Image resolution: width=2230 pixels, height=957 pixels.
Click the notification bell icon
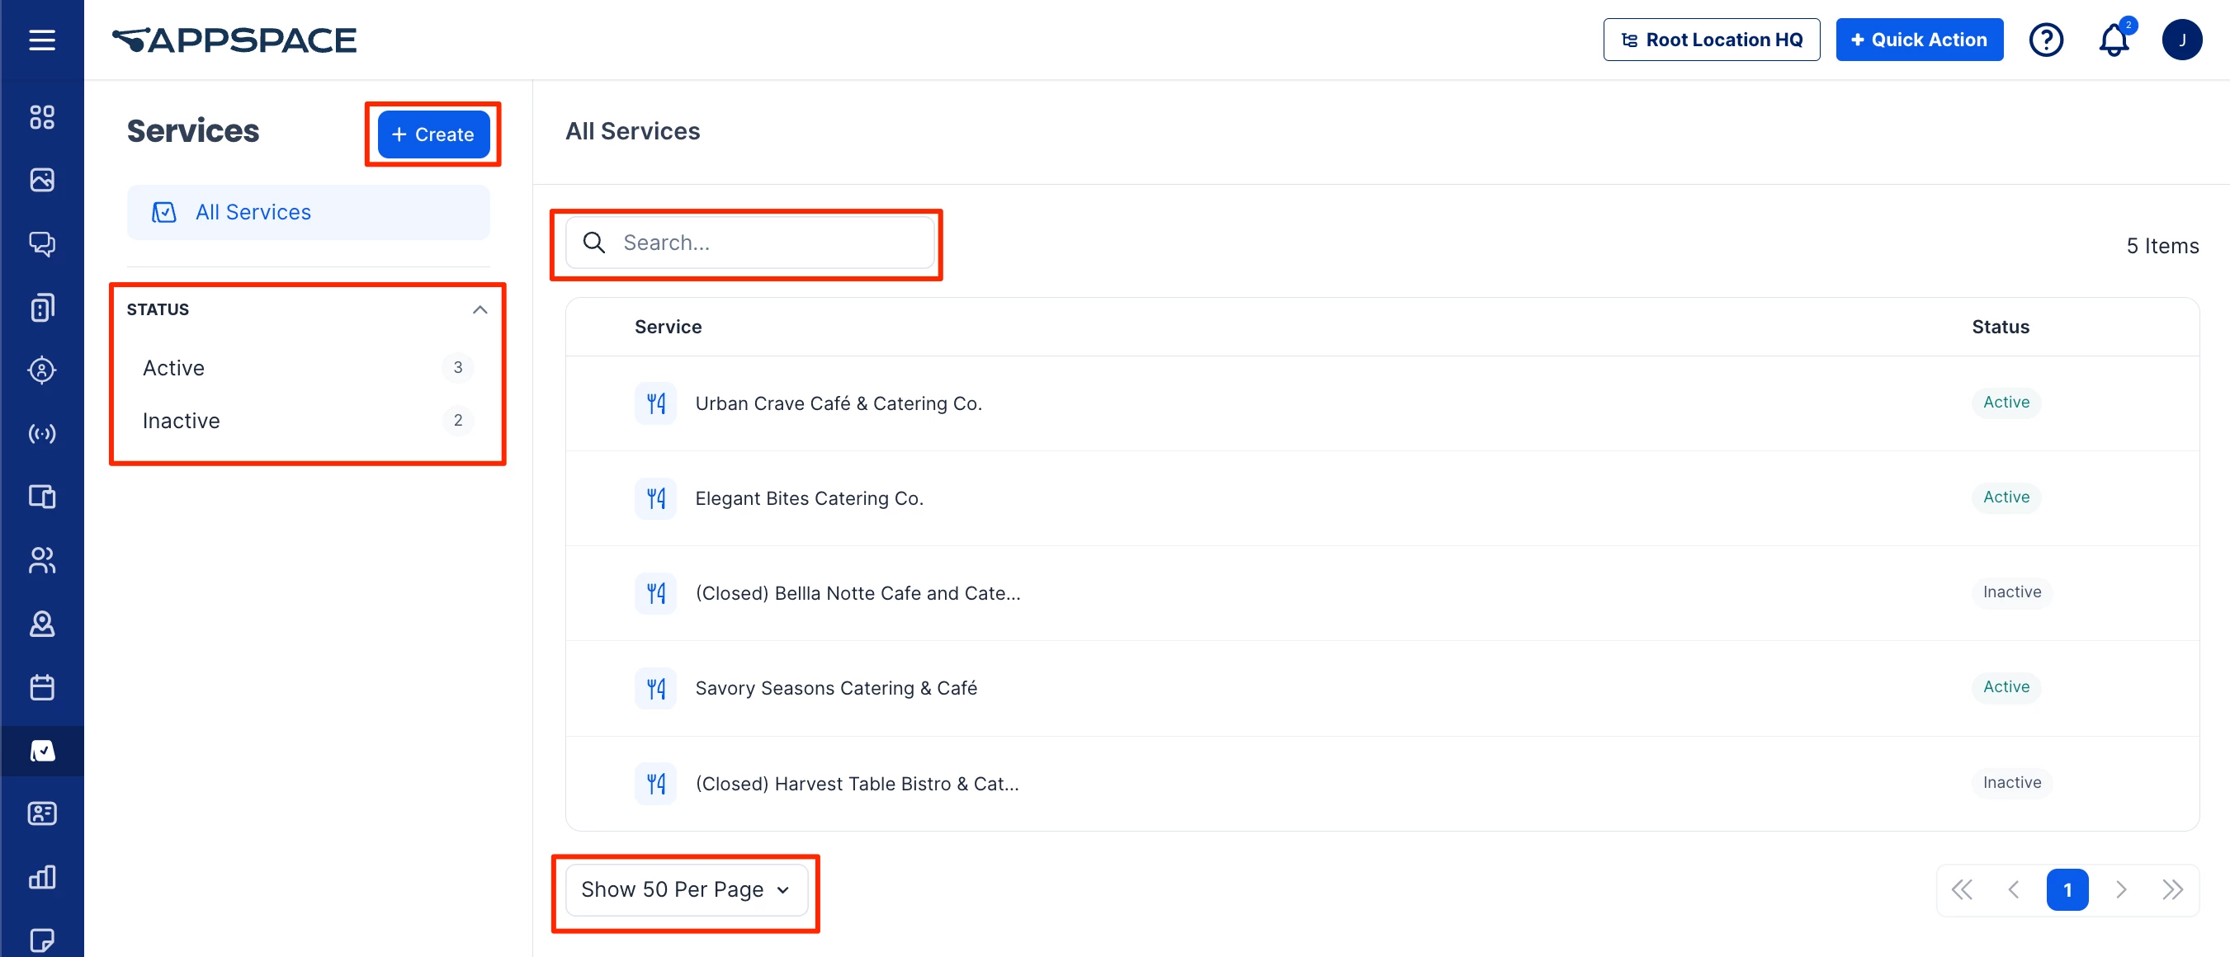[x=2113, y=40]
